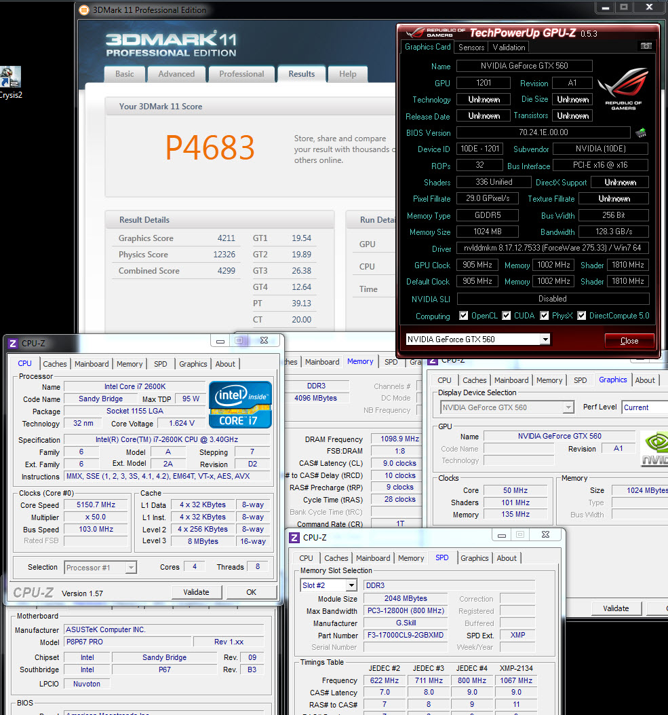Open Memory tab in Graphics CPU-Z window
668x715 pixels.
tap(549, 380)
